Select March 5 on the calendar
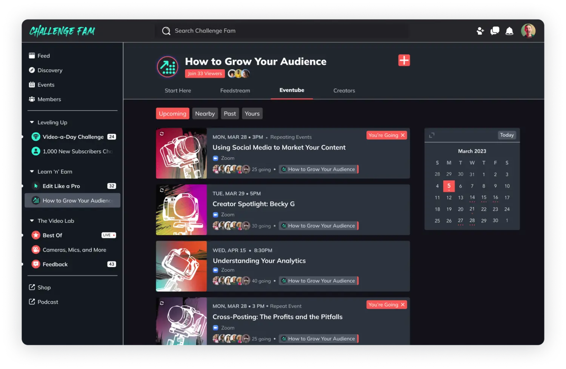The width and height of the screenshot is (566, 369). point(449,186)
